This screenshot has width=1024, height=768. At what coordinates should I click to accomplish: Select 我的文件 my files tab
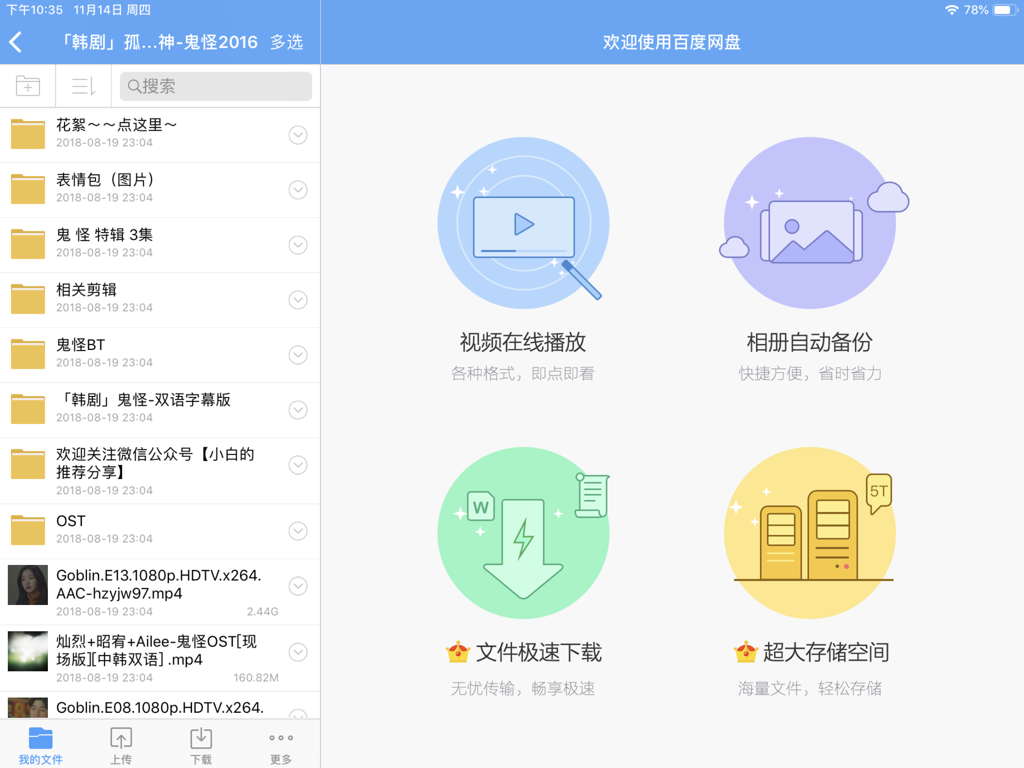(x=40, y=744)
